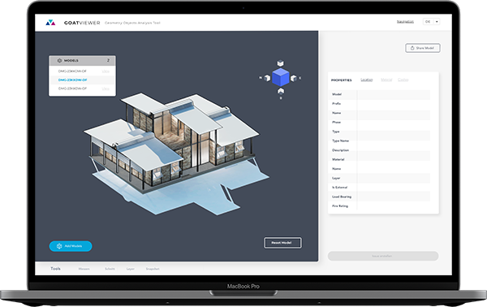This screenshot has width=487, height=307.
Task: Click the Reset Model button
Action: tap(282, 243)
